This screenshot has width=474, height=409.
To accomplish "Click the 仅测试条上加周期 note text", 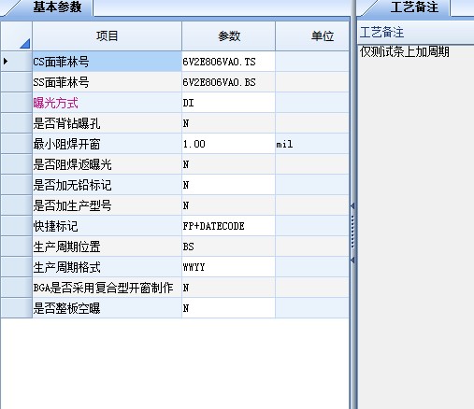I will [x=404, y=51].
